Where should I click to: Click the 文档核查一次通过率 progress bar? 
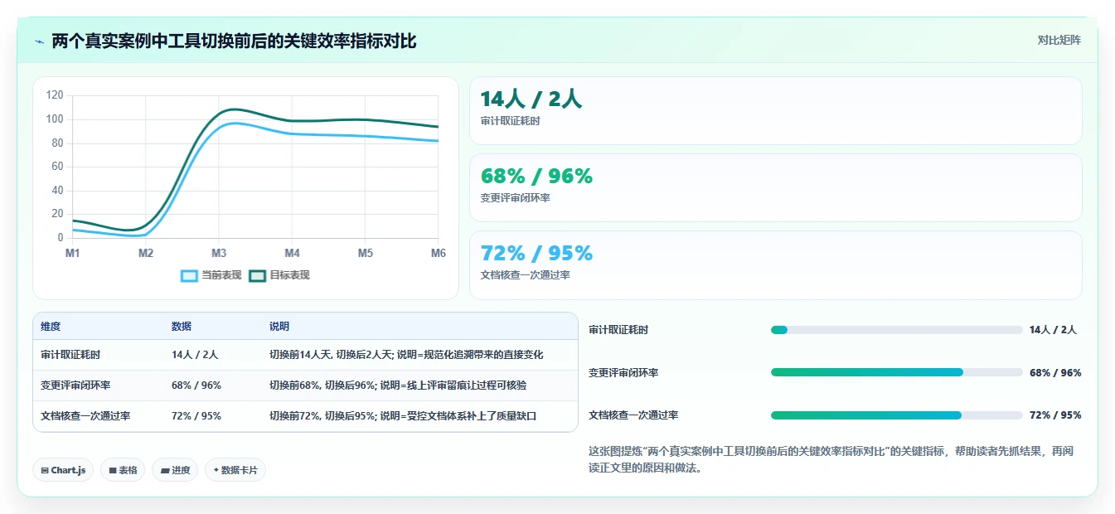coord(897,415)
